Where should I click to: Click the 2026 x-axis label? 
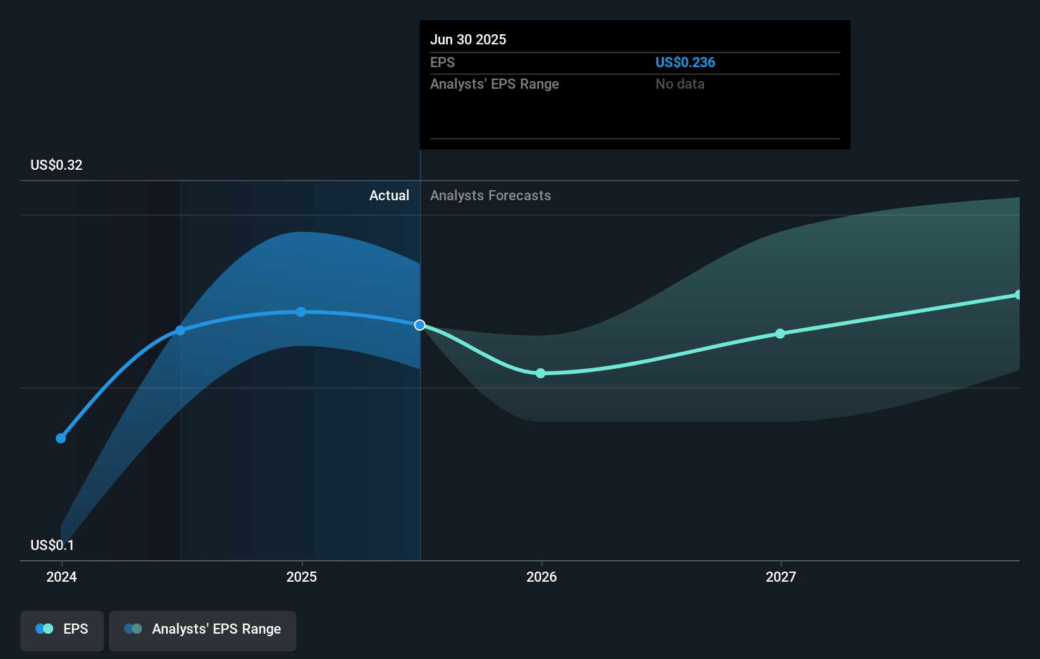542,577
